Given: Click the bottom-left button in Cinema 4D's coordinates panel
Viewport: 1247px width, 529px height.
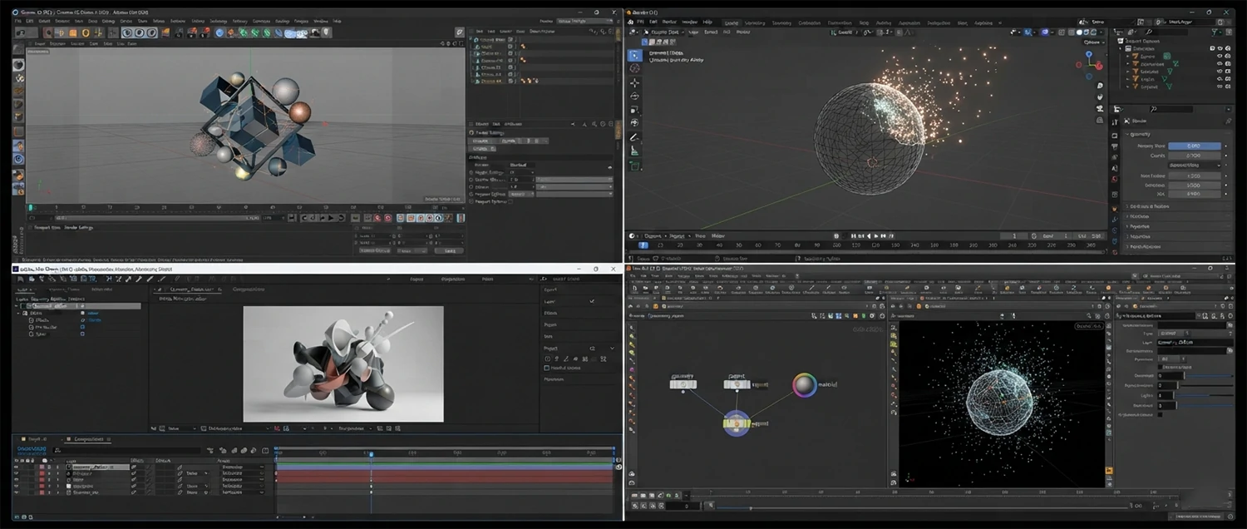Looking at the screenshot, I should click(375, 250).
